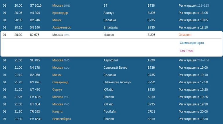The height and width of the screenshot is (124, 223).
Task: Select the Краснодар destination link
Action: [x=60, y=13]
